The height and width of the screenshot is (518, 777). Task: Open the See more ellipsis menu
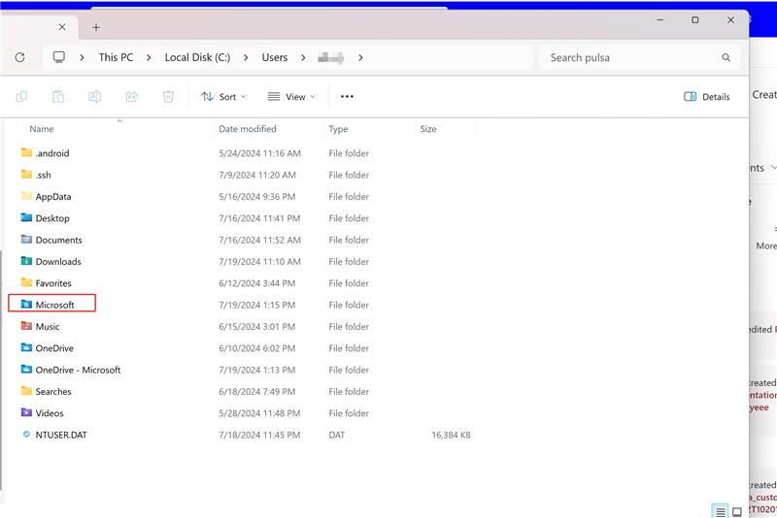347,96
